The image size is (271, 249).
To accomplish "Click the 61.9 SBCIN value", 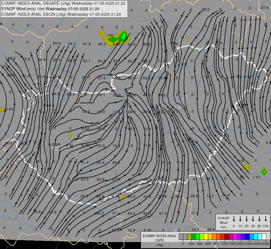I will coord(87,44).
